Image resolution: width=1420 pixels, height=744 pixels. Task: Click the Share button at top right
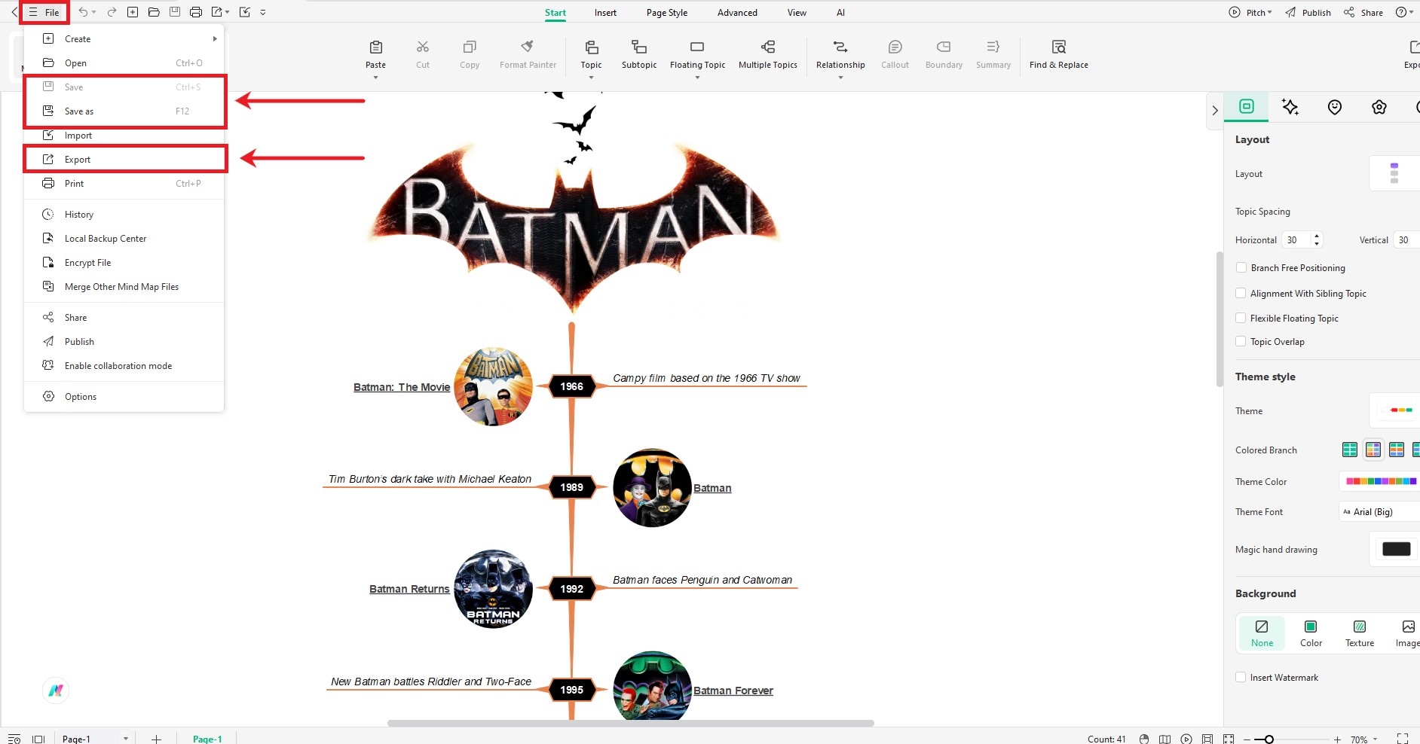point(1363,12)
